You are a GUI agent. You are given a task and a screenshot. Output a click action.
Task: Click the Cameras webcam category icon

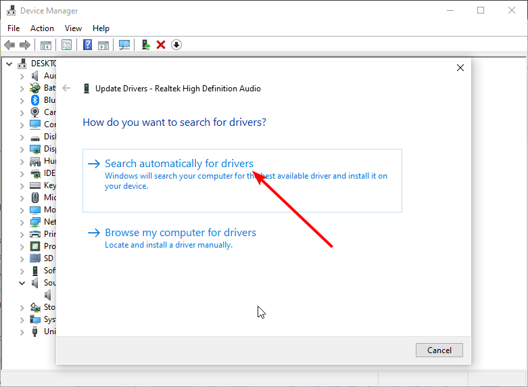[x=35, y=112]
